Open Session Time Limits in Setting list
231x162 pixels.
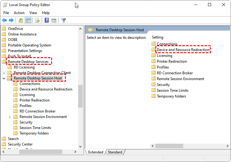172,90
